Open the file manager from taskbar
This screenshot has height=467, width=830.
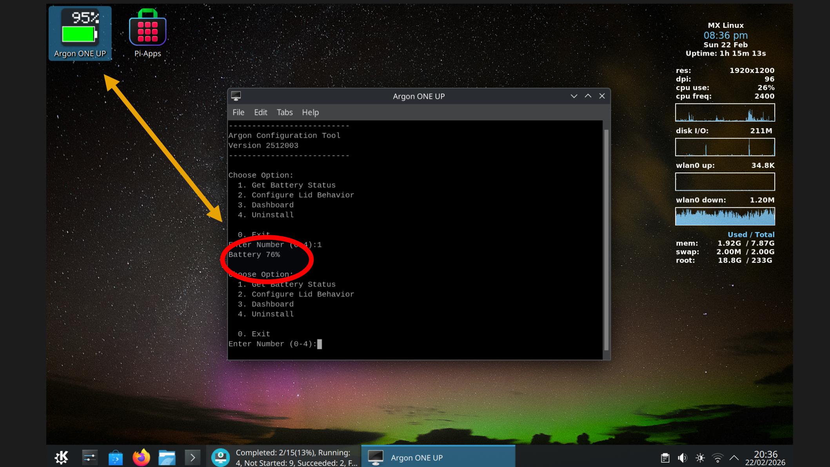167,457
